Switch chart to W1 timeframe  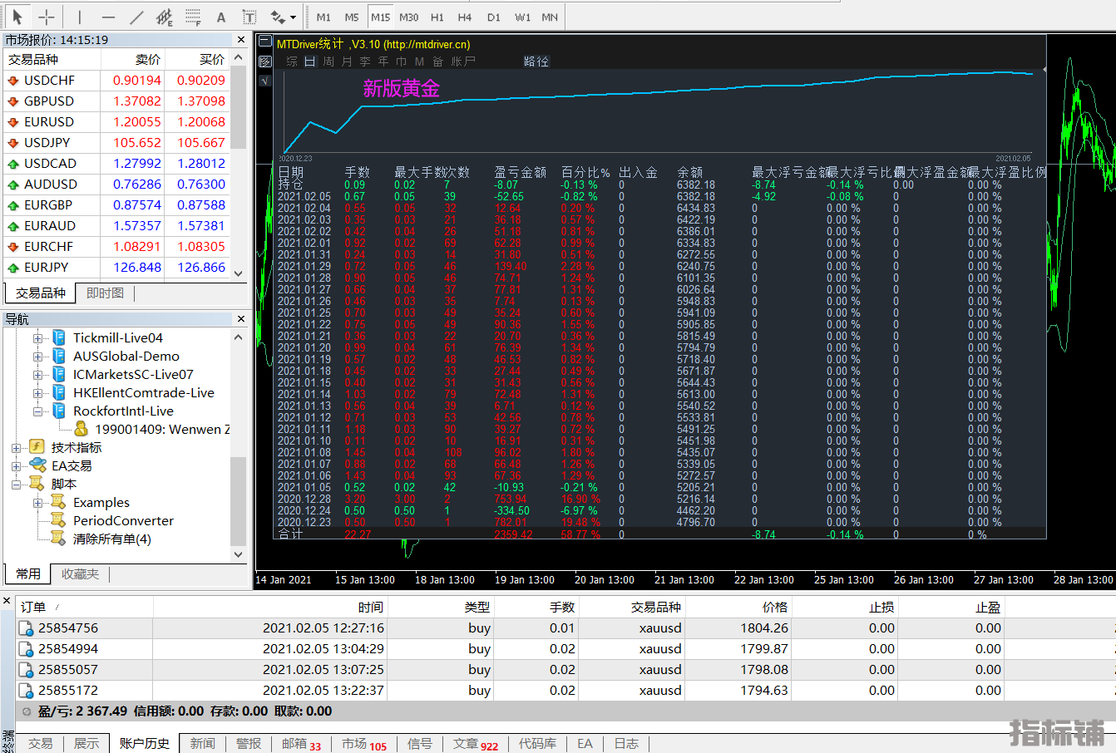click(522, 17)
